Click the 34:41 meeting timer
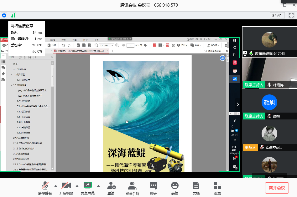297x197 pixels. click(x=277, y=15)
